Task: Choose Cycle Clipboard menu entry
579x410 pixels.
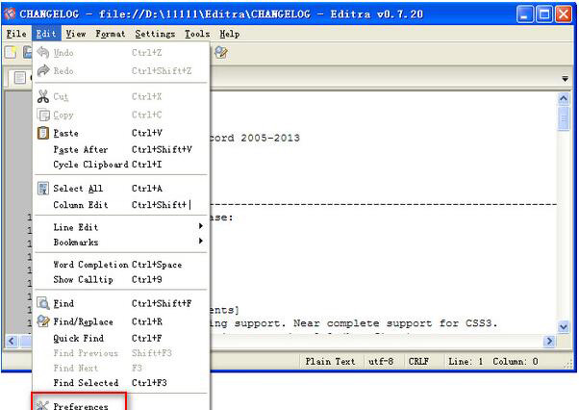Action: (121, 165)
